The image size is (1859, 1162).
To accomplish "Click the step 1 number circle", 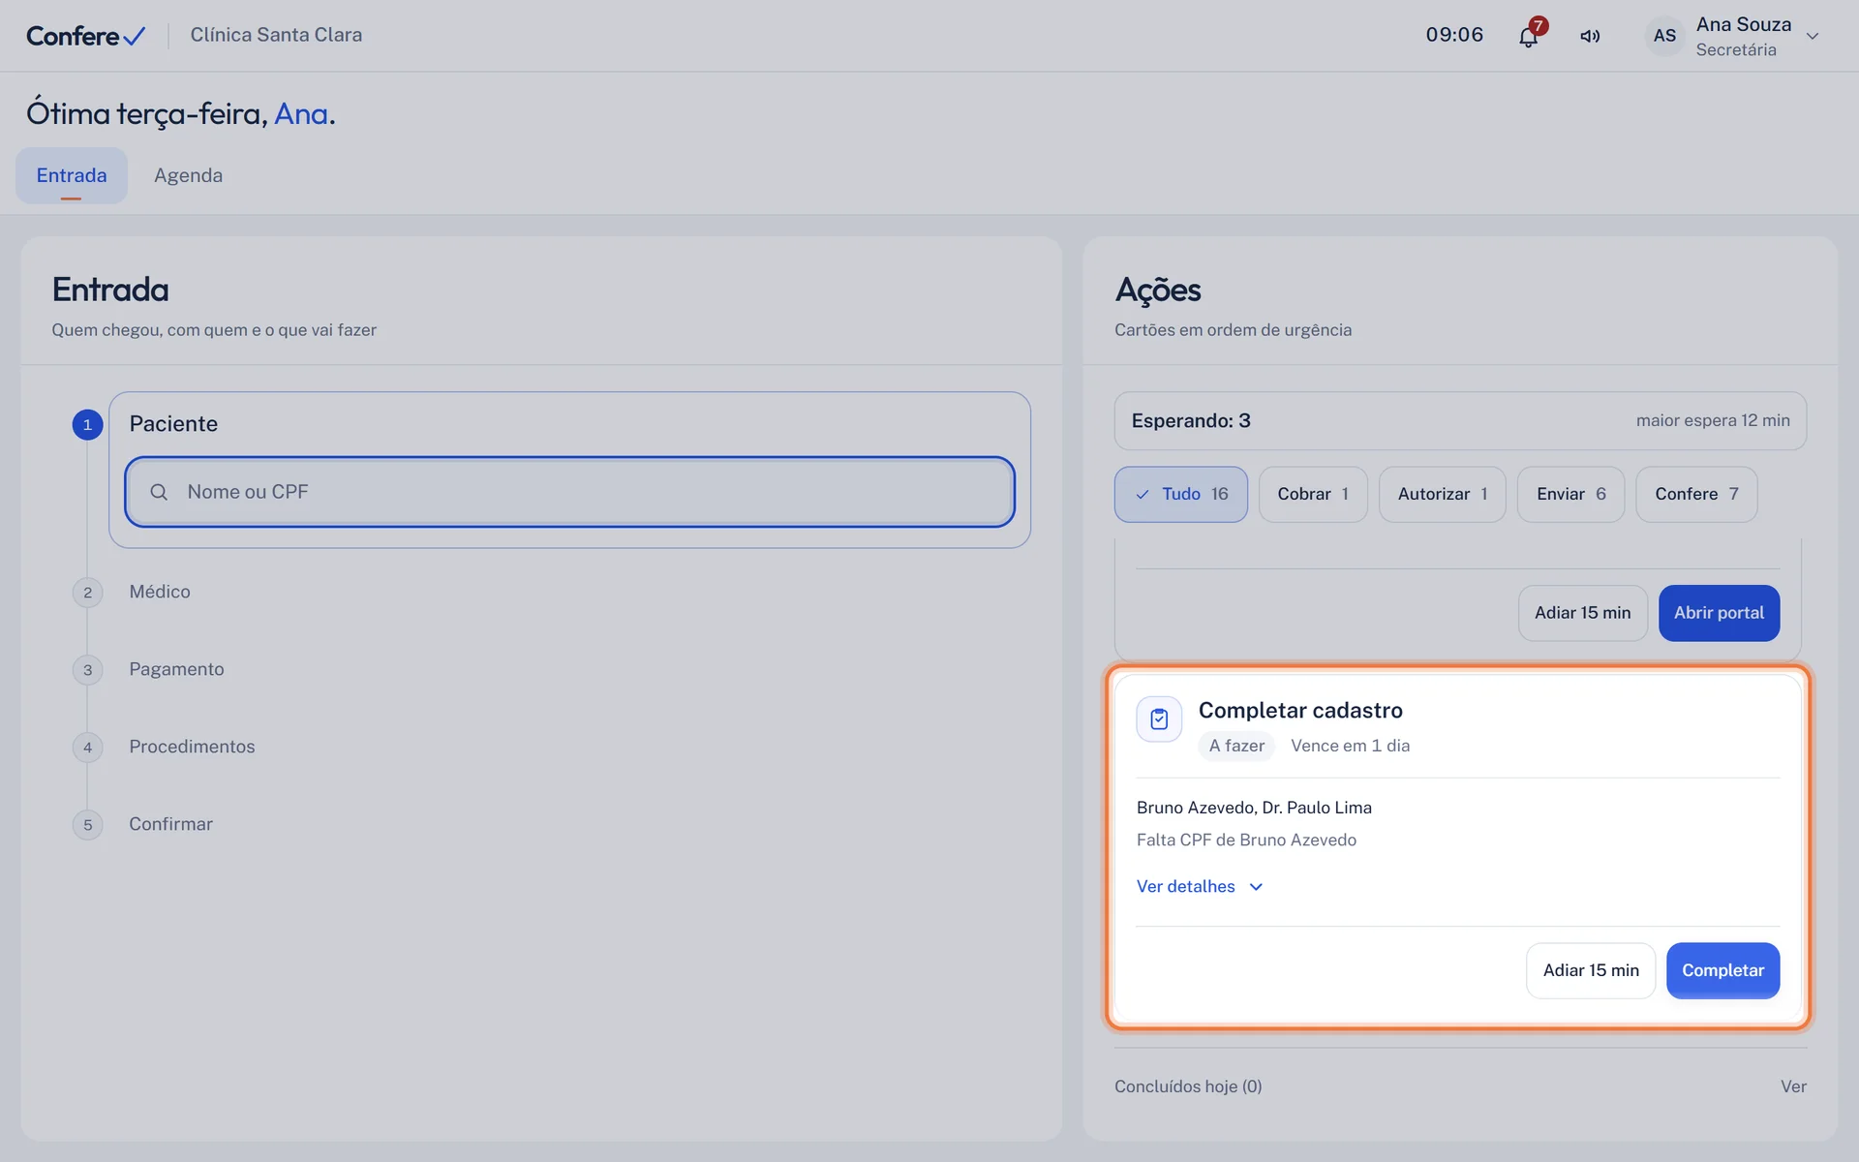I will [x=87, y=424].
